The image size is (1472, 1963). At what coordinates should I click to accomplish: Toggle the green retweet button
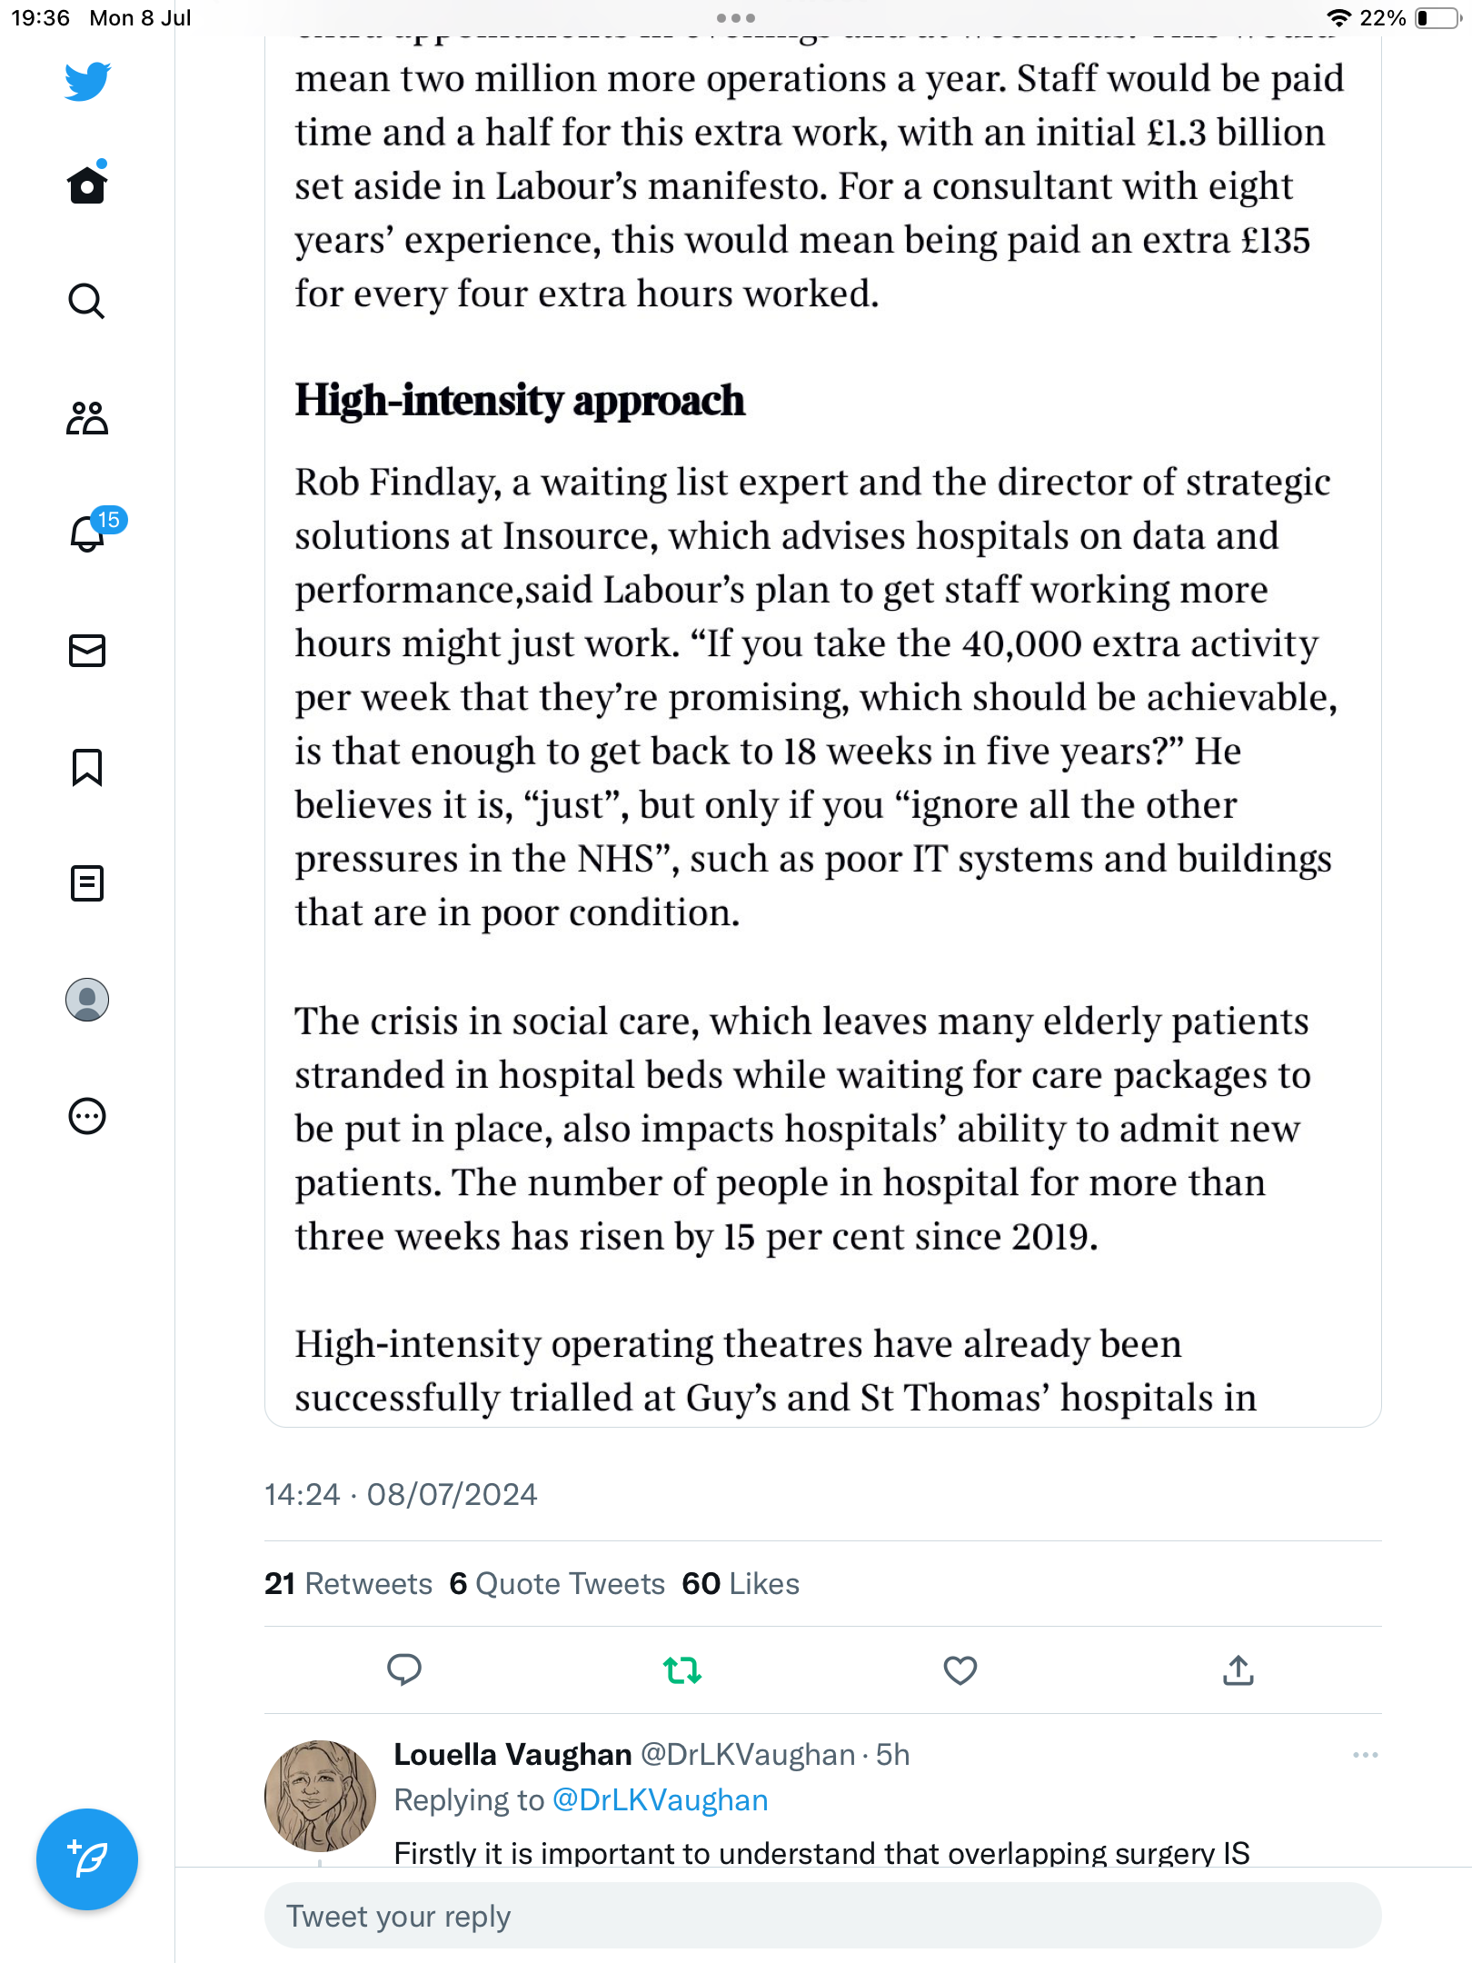pos(682,1669)
